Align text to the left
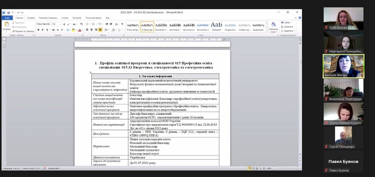This screenshot has height=177, width=375. coord(87,30)
